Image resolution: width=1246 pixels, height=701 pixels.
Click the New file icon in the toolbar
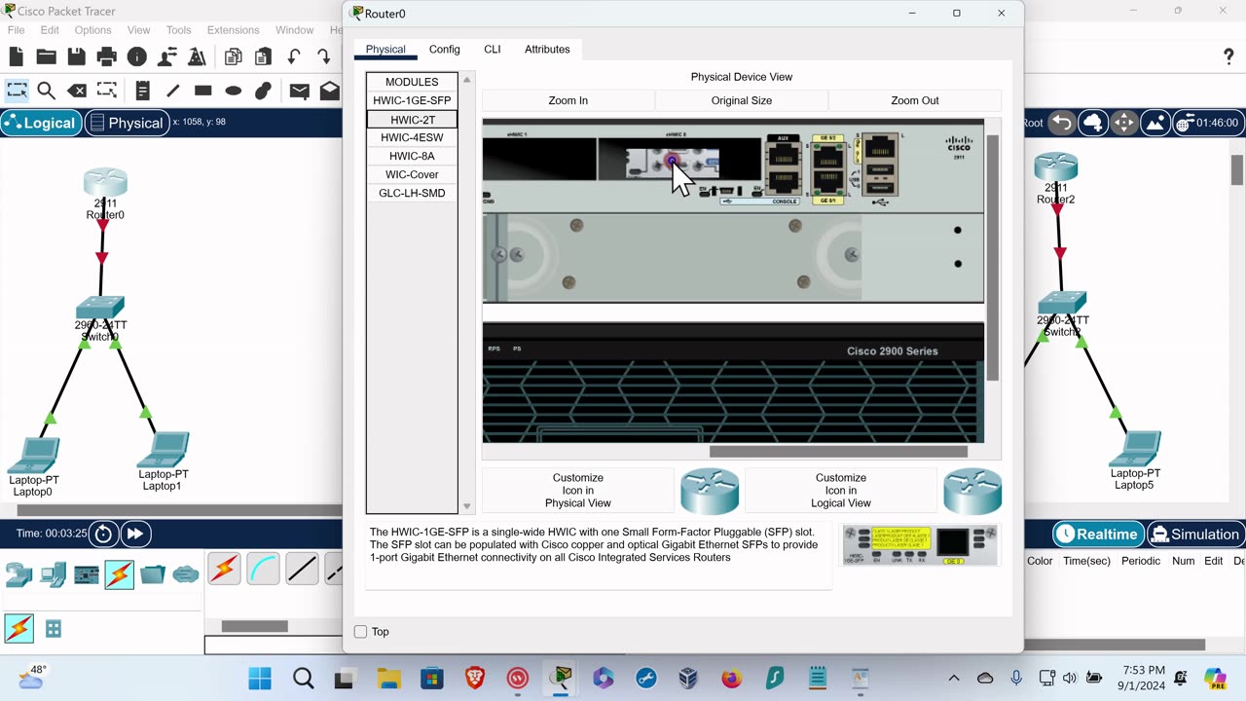pyautogui.click(x=17, y=57)
